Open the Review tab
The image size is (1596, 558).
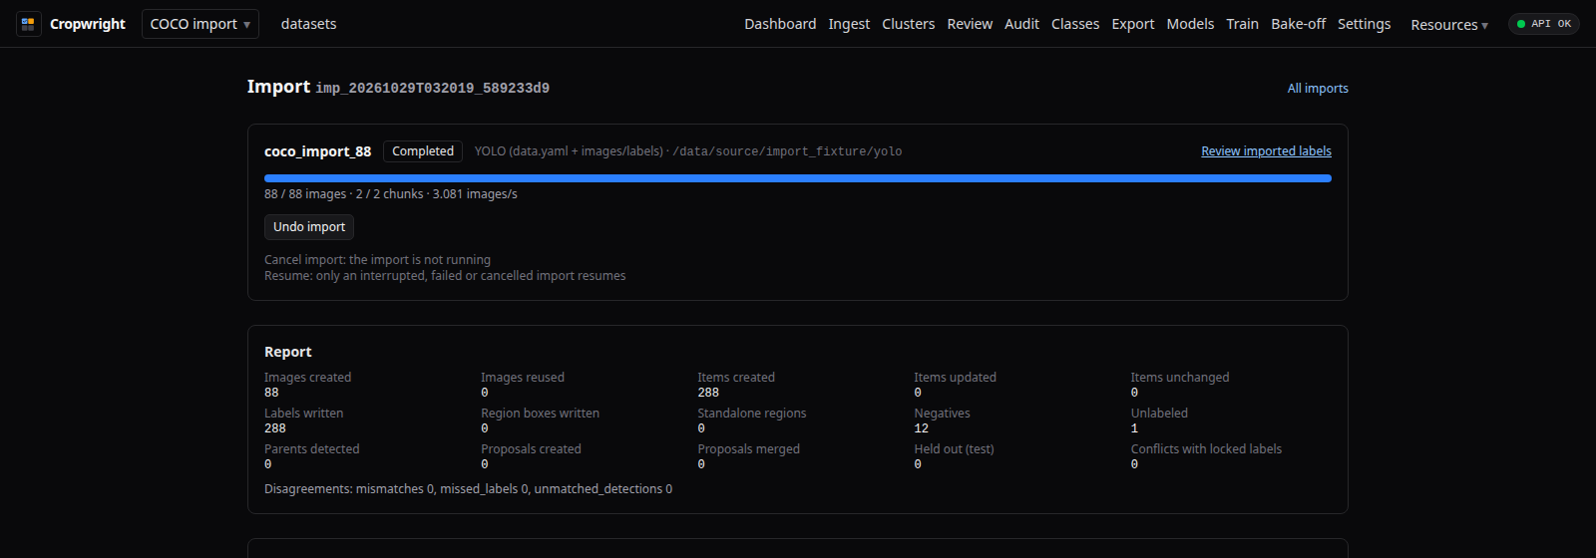click(x=970, y=24)
